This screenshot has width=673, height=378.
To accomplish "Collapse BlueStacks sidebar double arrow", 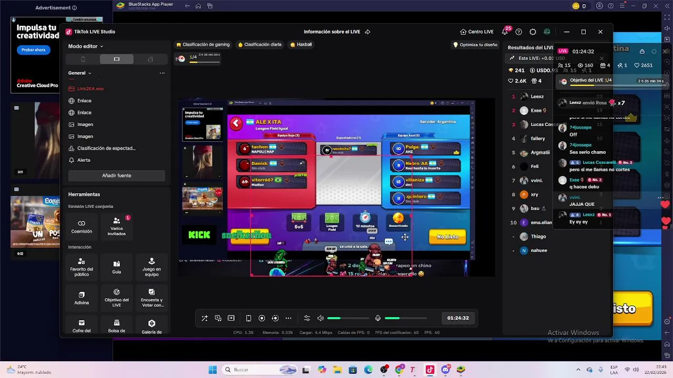I will pyautogui.click(x=667, y=6).
